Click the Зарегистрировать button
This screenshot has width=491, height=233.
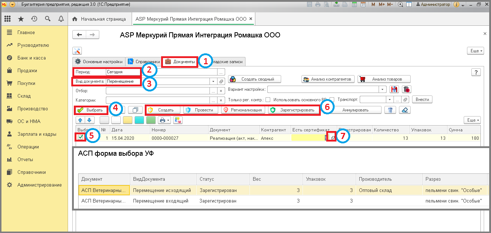point(294,110)
